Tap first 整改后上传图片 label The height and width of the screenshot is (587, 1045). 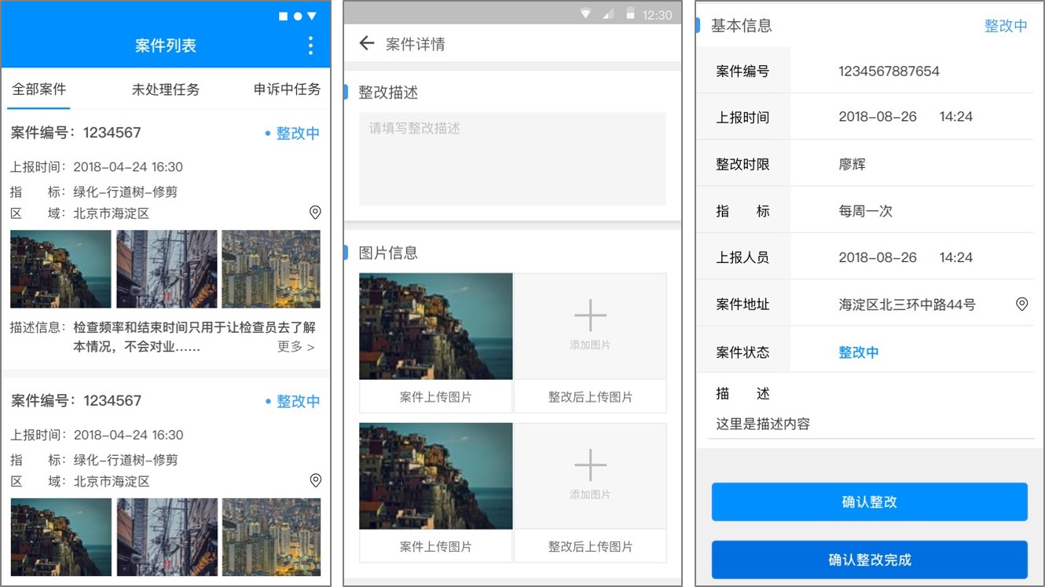tap(590, 397)
